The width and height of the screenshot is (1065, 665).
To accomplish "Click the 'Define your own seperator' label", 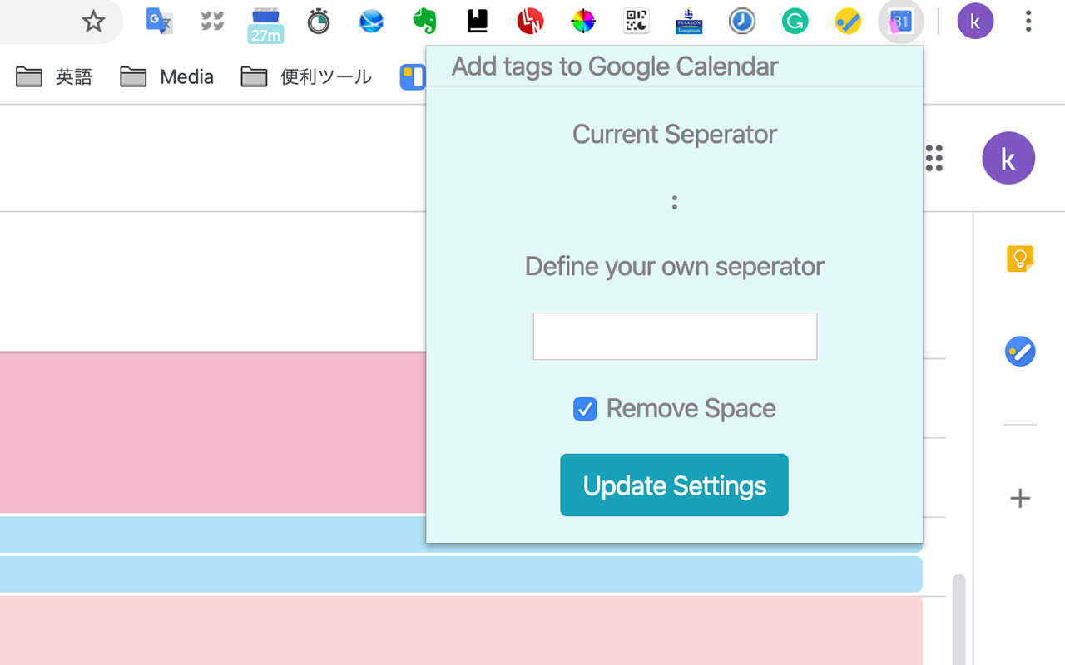I will 675,267.
